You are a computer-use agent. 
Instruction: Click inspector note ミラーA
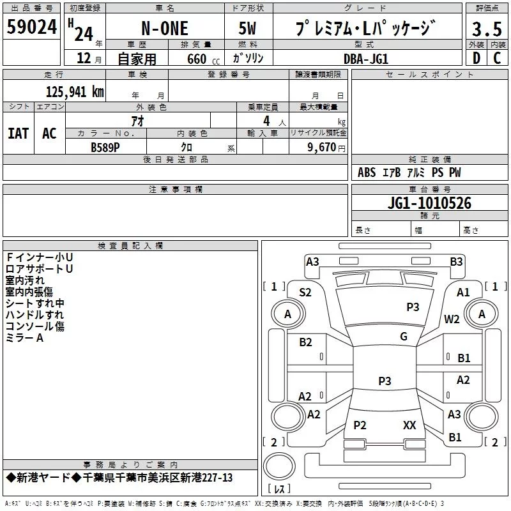click(24, 338)
